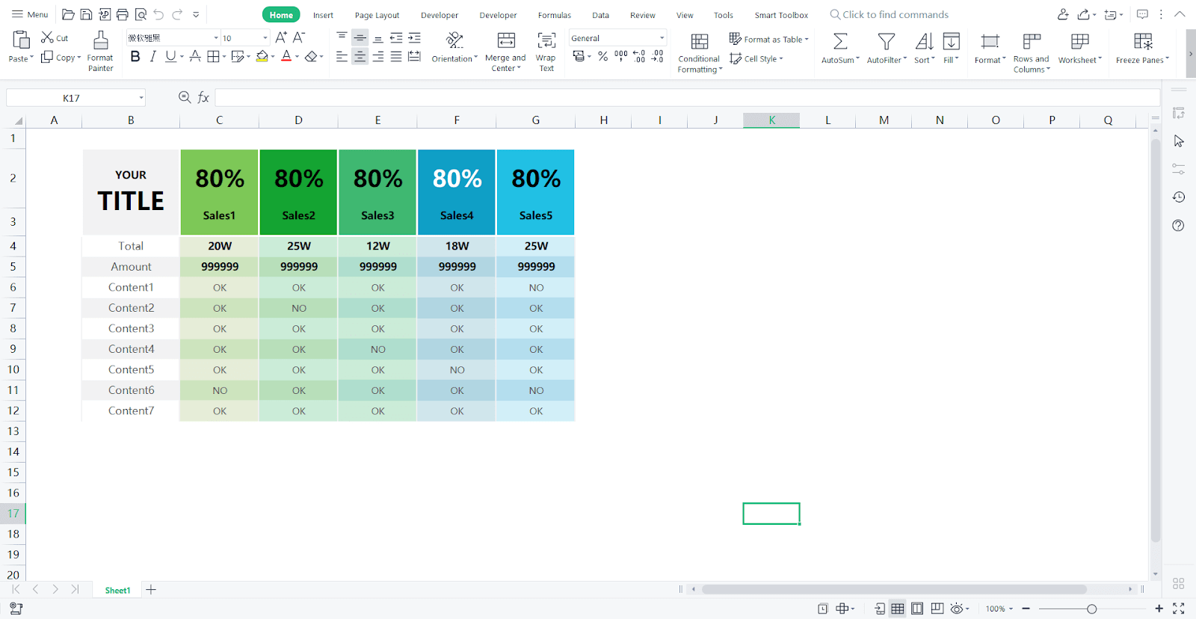Click the Freeze Panes icon
The image size is (1196, 619).
coord(1142,42)
